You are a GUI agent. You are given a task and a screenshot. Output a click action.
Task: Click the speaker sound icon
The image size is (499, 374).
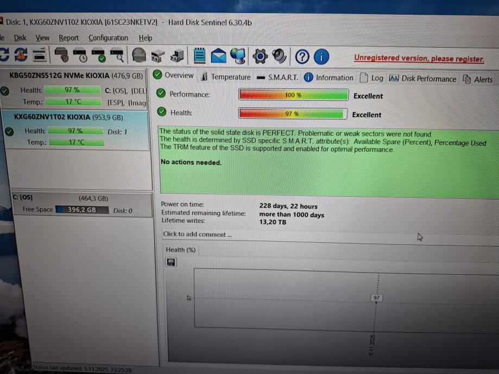point(280,56)
